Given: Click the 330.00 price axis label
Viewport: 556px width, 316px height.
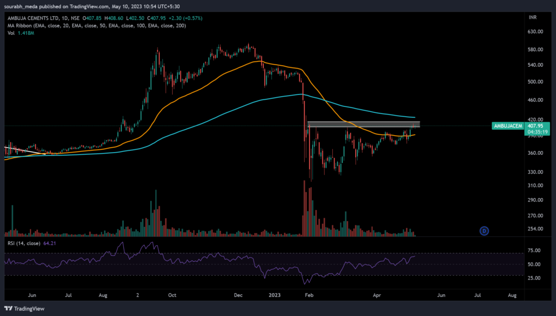Looking at the screenshot, I should click(535, 172).
